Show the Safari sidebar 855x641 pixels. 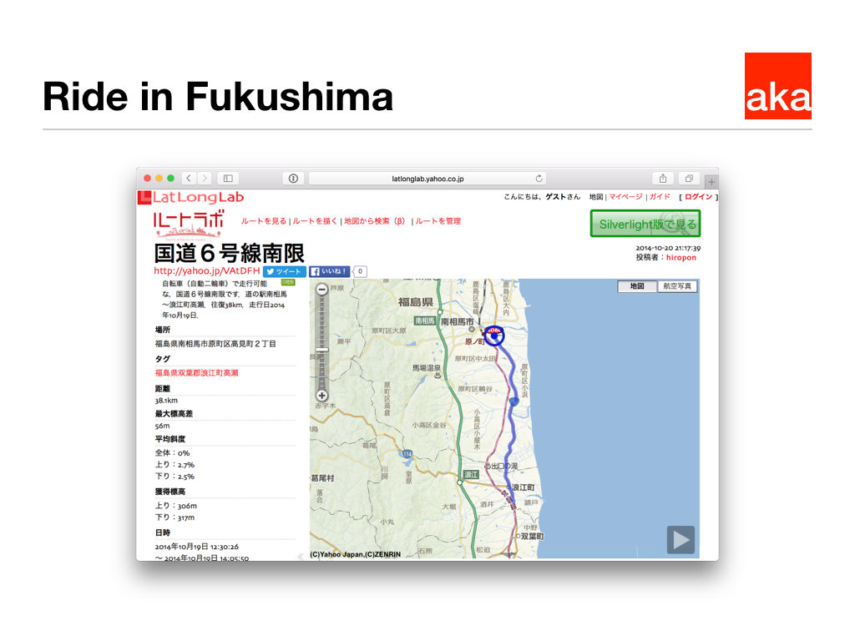(x=228, y=179)
